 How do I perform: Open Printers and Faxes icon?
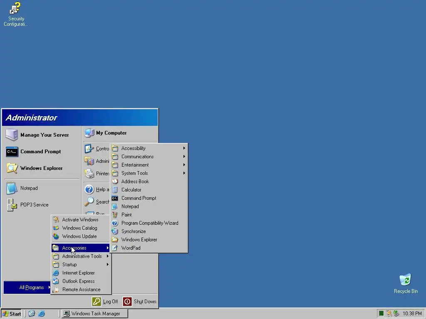tap(89, 174)
